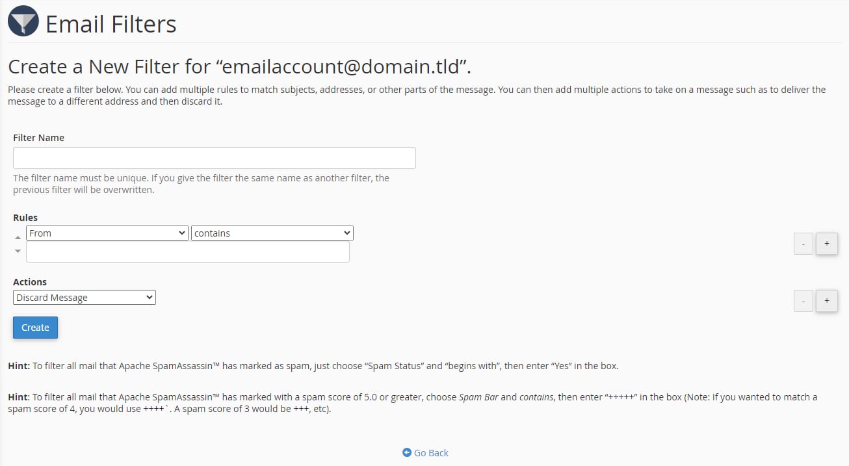Click the plus icon to add another action
The width and height of the screenshot is (849, 466).
click(826, 300)
